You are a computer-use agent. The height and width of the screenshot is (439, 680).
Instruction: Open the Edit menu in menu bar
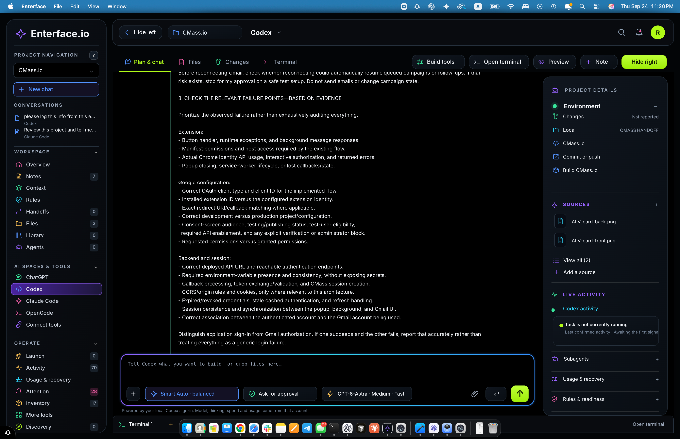tap(75, 6)
